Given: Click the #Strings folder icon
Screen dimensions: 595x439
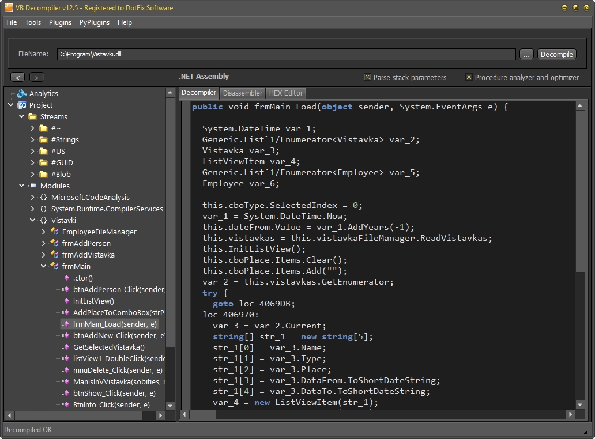Looking at the screenshot, I should pos(44,139).
